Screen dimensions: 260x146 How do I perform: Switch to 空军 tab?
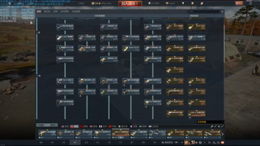[x=55, y=11]
